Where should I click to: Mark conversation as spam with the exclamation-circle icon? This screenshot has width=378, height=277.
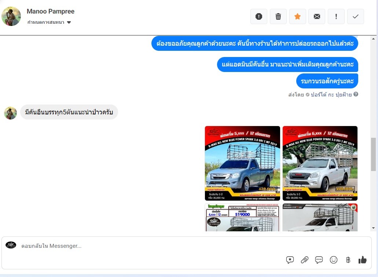259,16
